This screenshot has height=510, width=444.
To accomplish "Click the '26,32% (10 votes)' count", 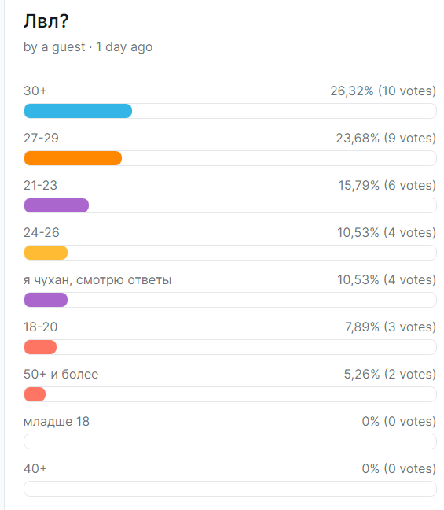I will 383,91.
